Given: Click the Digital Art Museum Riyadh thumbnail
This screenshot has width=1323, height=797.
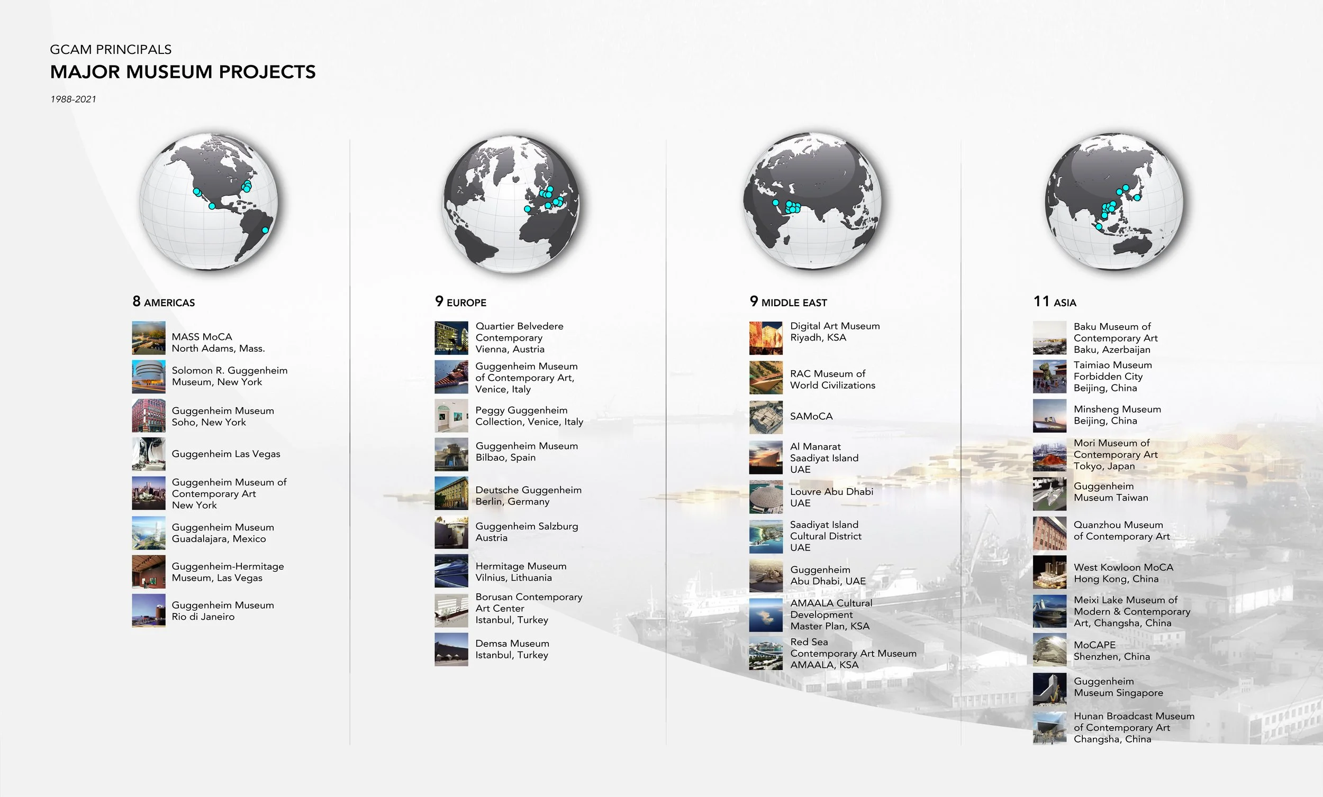Looking at the screenshot, I should pyautogui.click(x=766, y=338).
